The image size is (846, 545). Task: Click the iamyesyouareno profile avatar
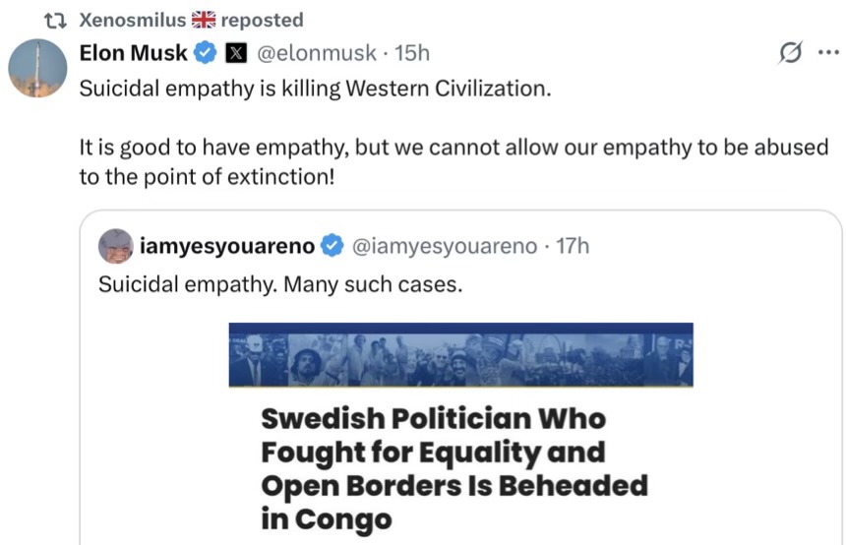point(116,246)
